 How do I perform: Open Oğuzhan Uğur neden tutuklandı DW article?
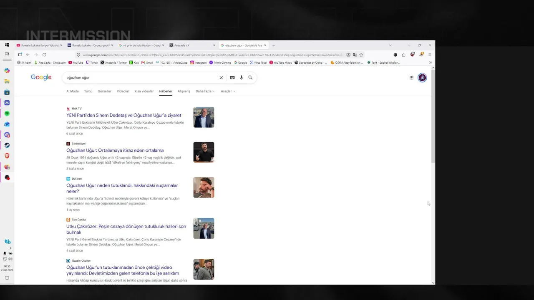click(122, 188)
